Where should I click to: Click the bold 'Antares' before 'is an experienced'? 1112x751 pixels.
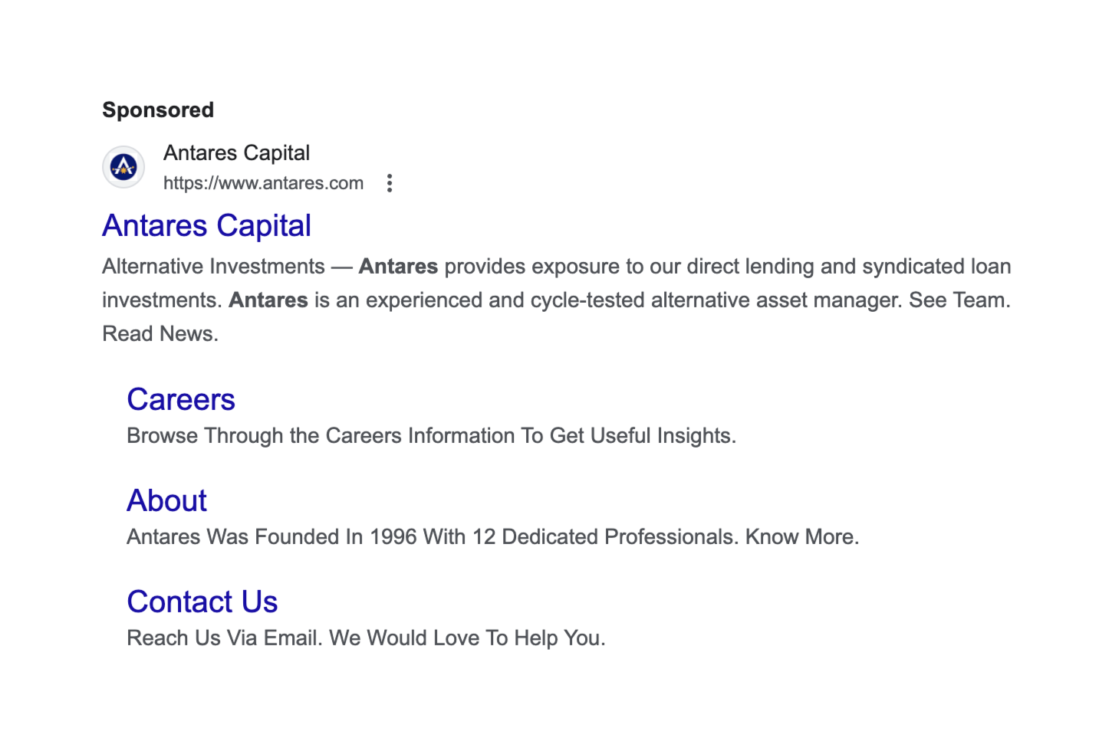pyautogui.click(x=268, y=300)
